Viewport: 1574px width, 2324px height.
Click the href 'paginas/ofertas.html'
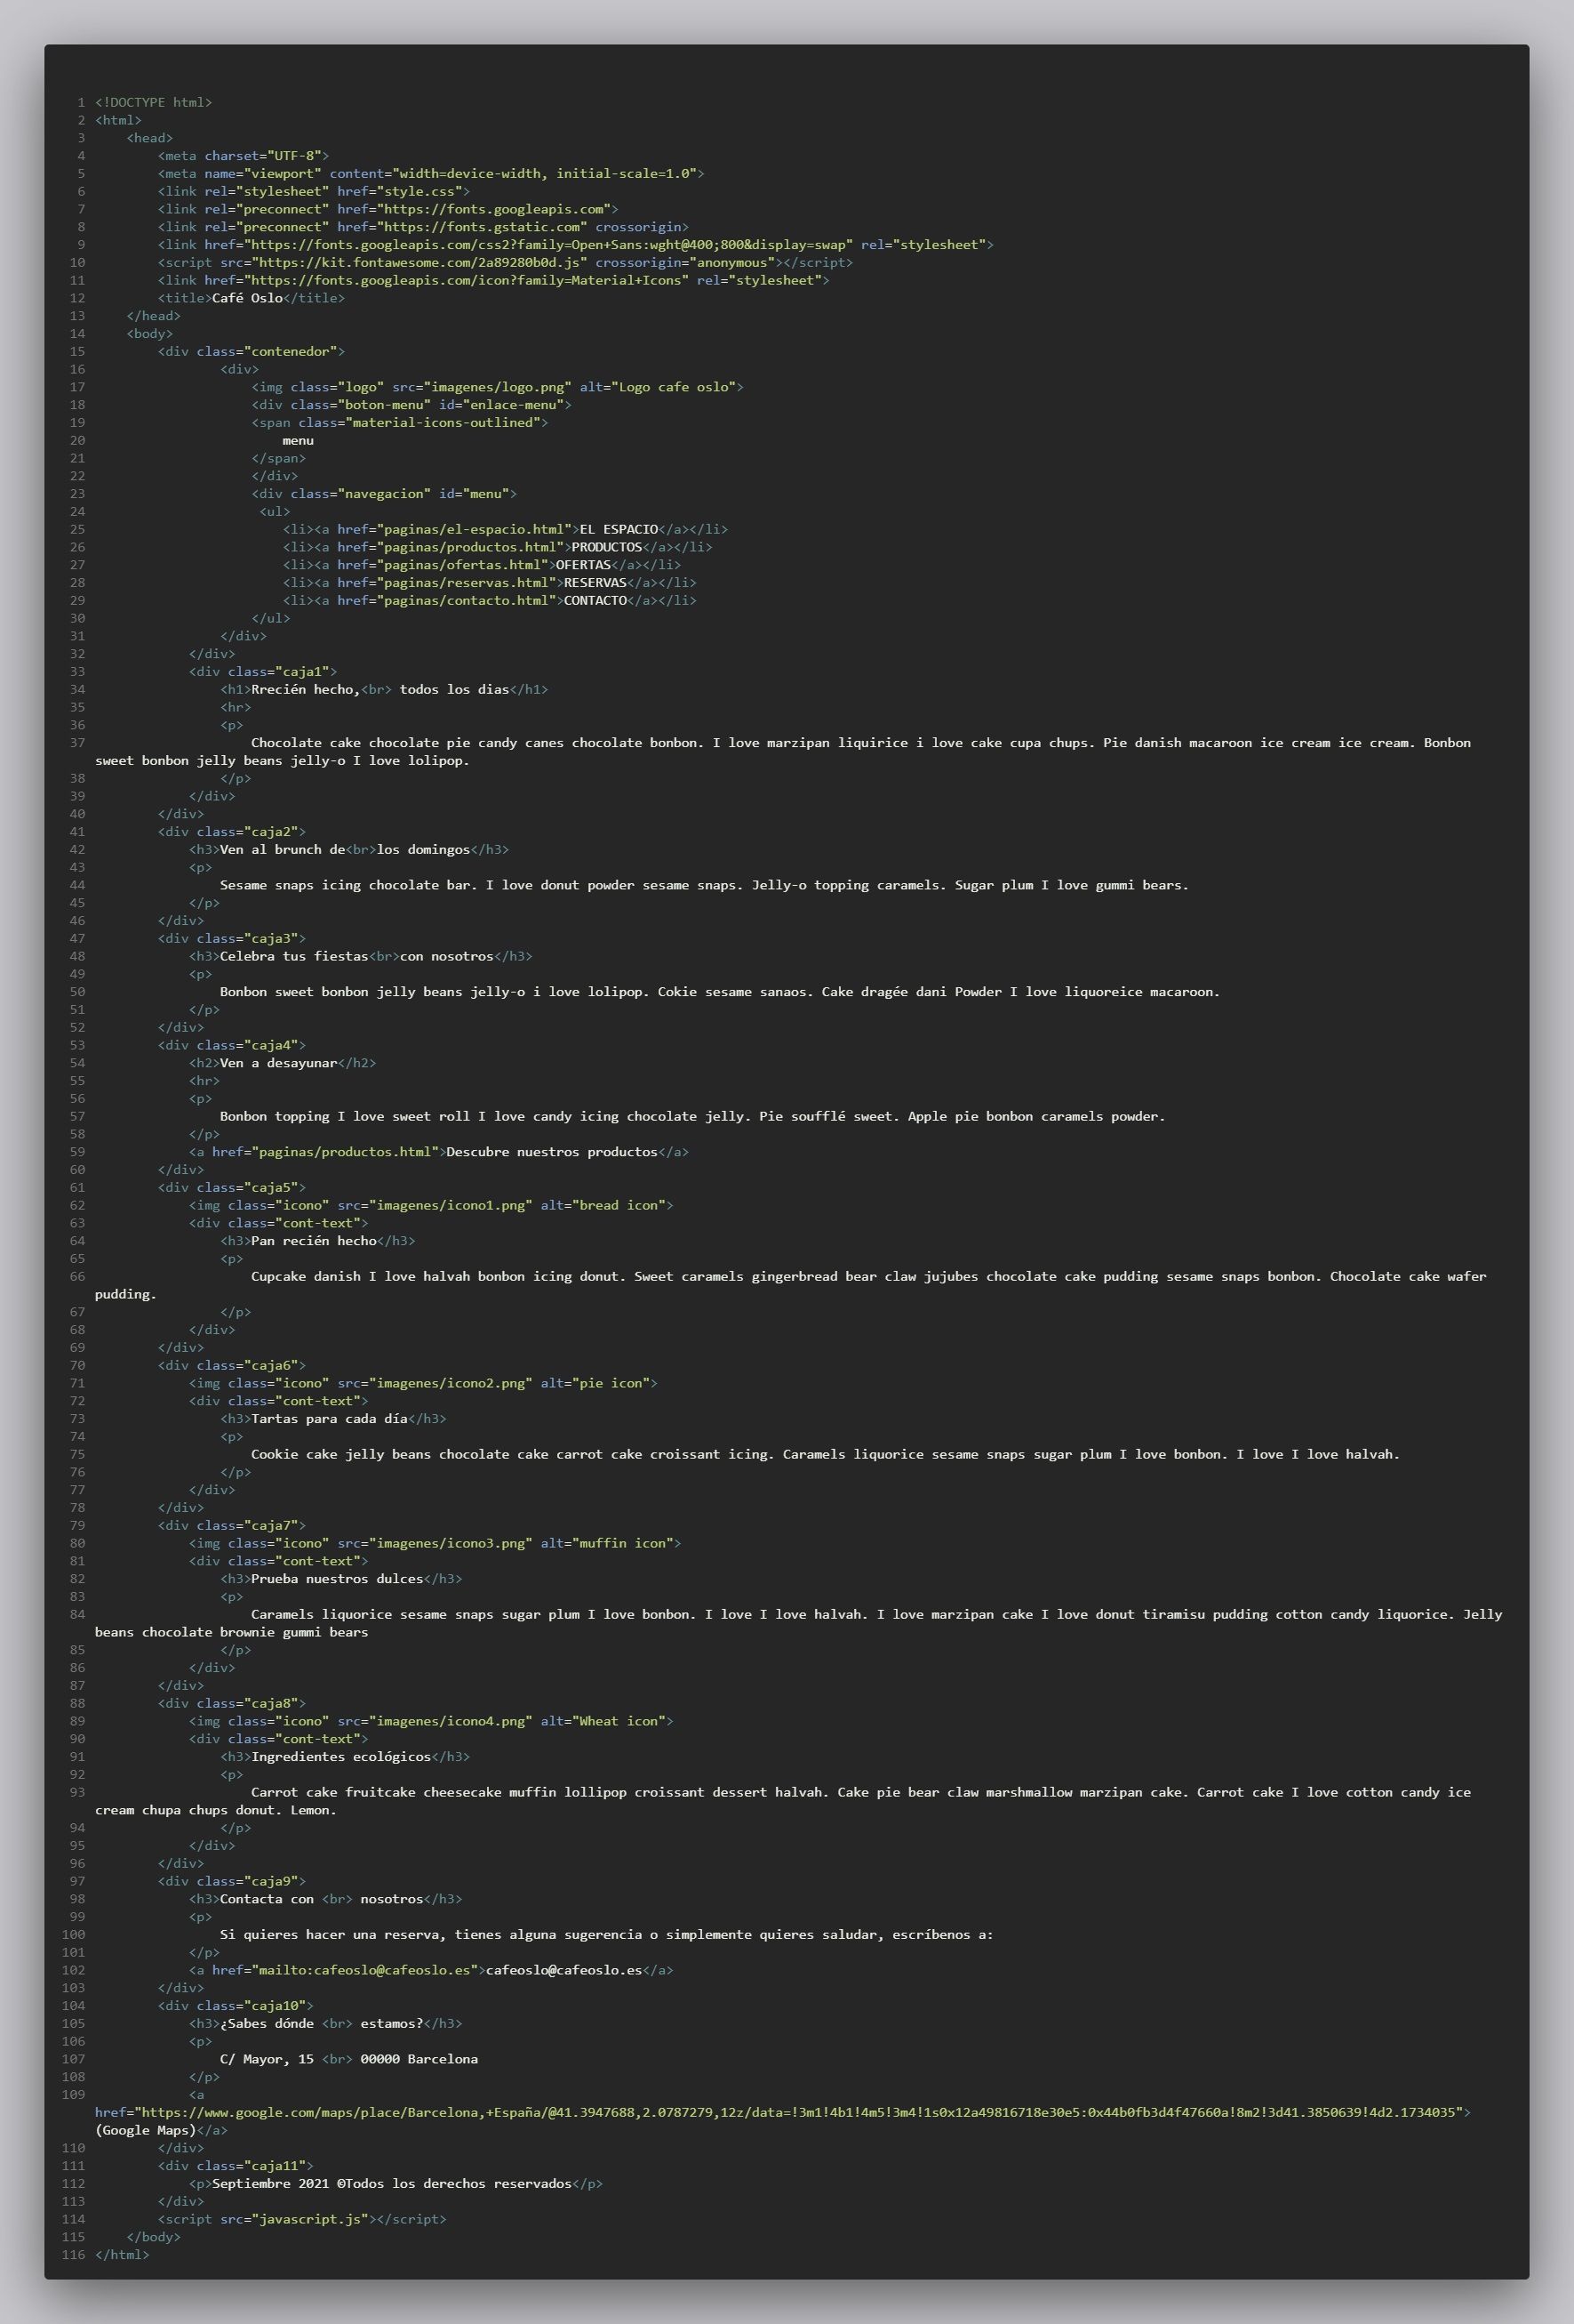463,565
